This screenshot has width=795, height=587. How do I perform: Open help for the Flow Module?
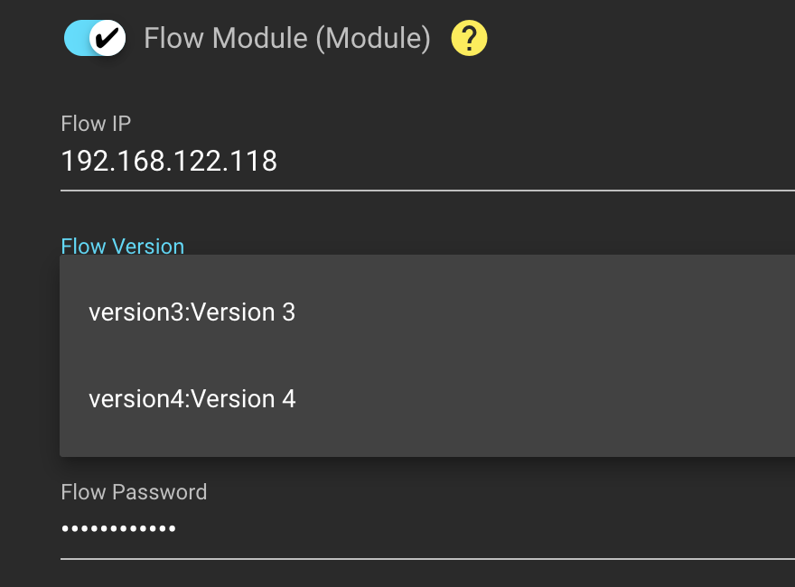pos(469,39)
